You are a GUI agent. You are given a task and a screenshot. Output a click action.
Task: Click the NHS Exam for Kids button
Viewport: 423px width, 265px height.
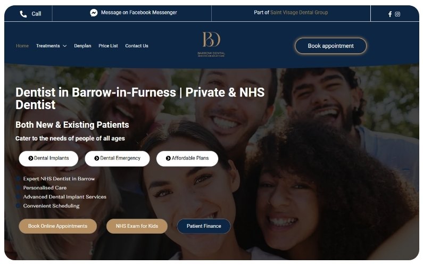137,226
